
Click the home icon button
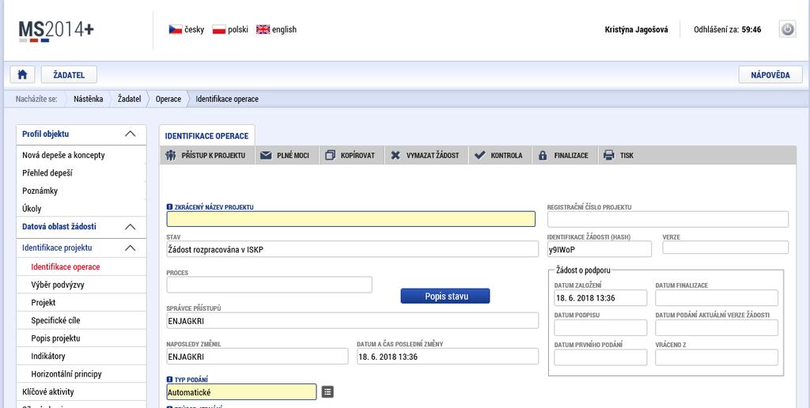(22, 74)
